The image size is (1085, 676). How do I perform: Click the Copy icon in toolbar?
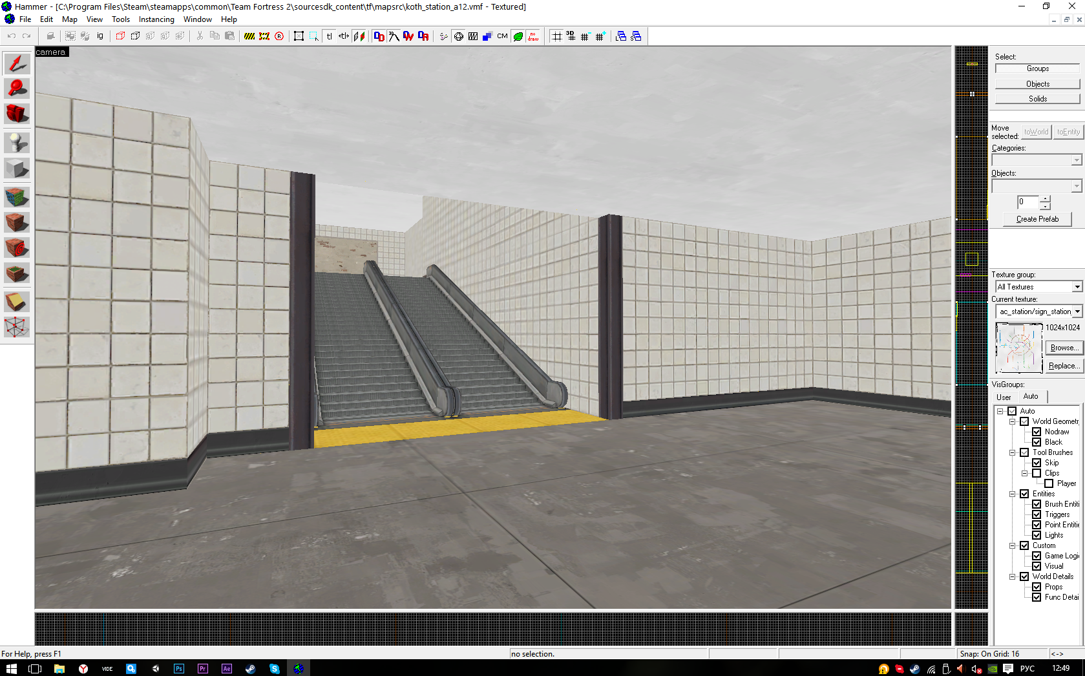215,36
